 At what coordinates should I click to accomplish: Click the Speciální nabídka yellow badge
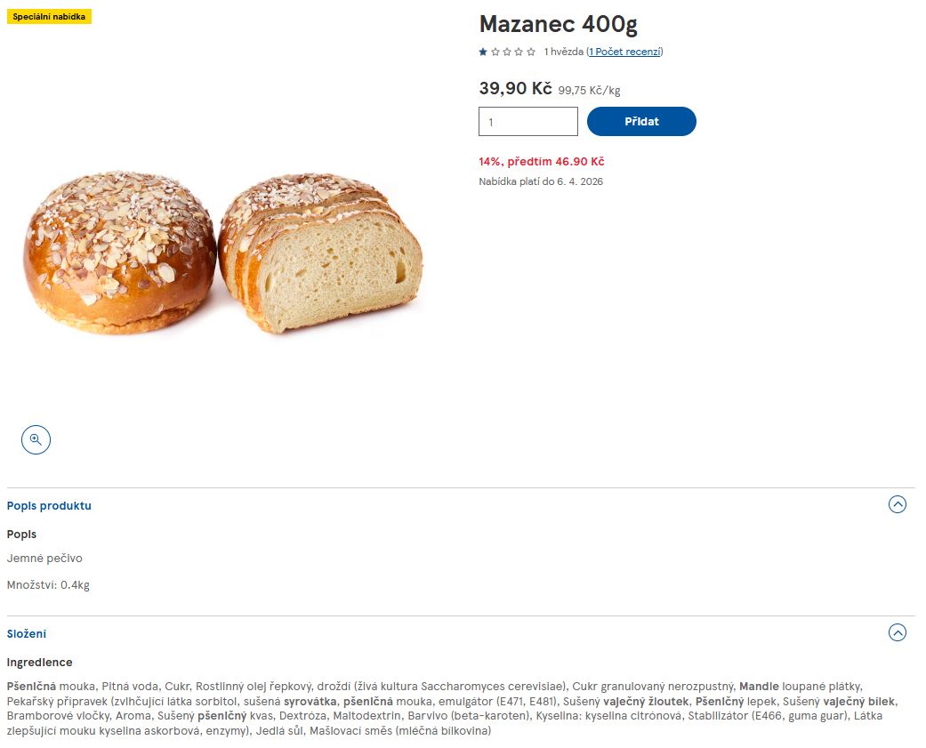point(49,17)
